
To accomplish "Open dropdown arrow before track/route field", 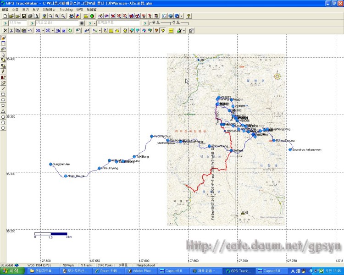I will click(x=94, y=23).
